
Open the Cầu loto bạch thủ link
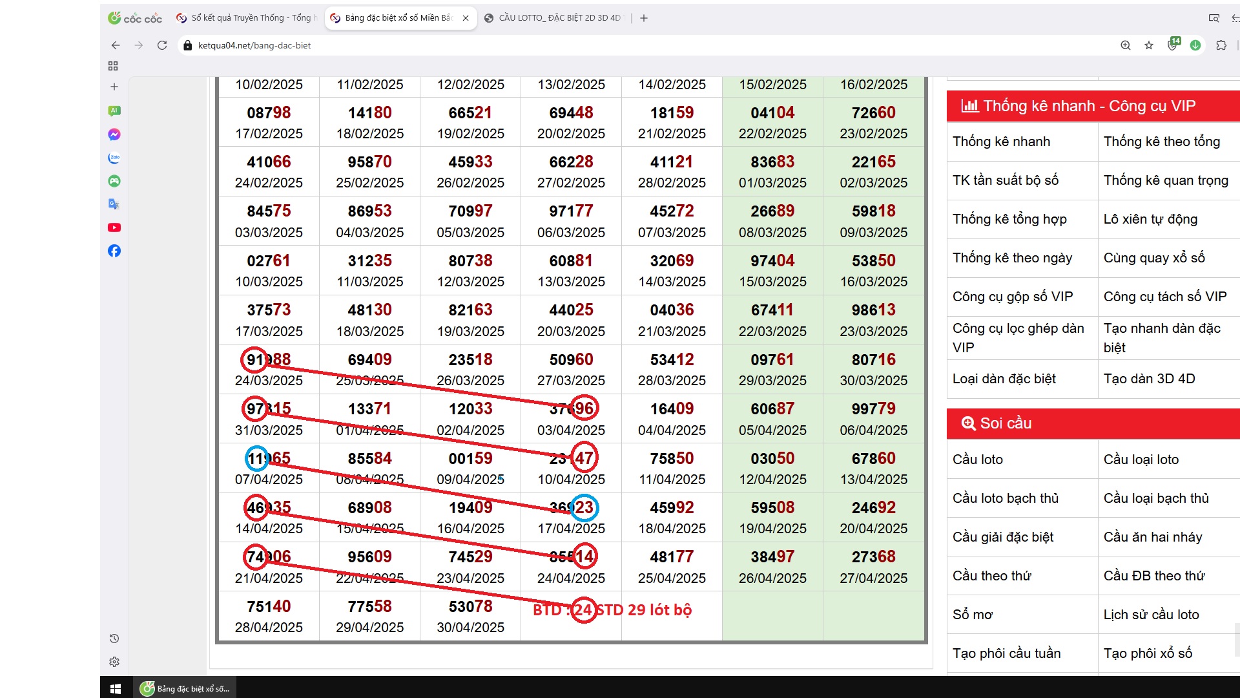(1005, 498)
